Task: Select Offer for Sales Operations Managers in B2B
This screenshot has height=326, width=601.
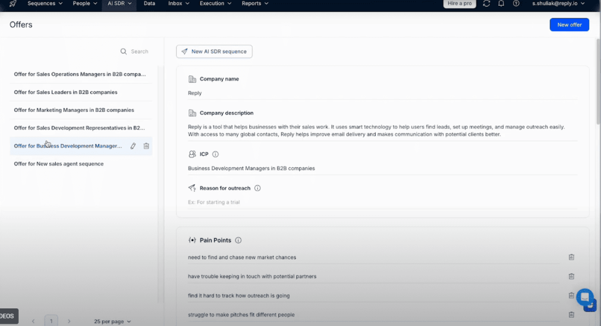Action: pos(81,74)
